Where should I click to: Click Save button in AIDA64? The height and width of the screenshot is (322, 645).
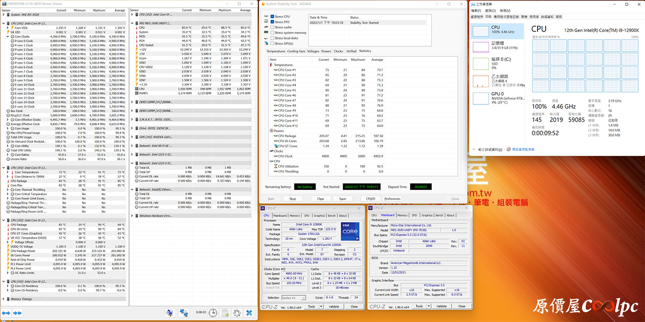(x=342, y=199)
